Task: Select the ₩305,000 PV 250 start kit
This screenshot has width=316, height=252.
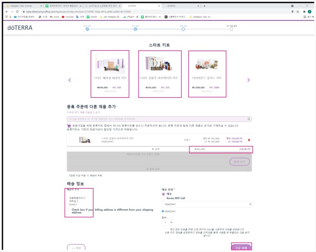Action: point(160,74)
